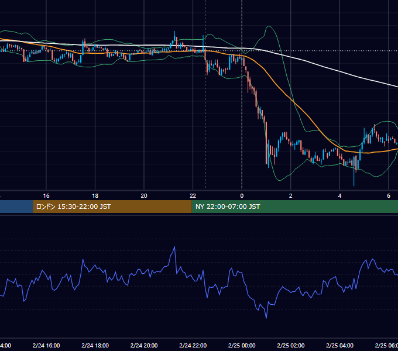Select the NY 22:00-07:00 JST session band
Viewport: 398px width, 351px height.
point(294,207)
